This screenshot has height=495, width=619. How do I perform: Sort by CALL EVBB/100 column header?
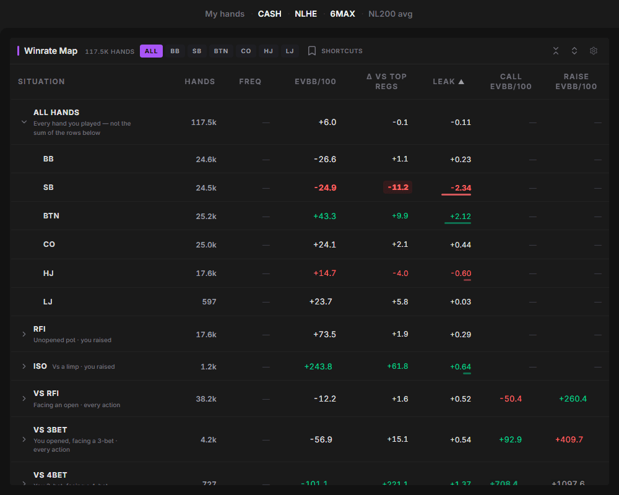(511, 82)
